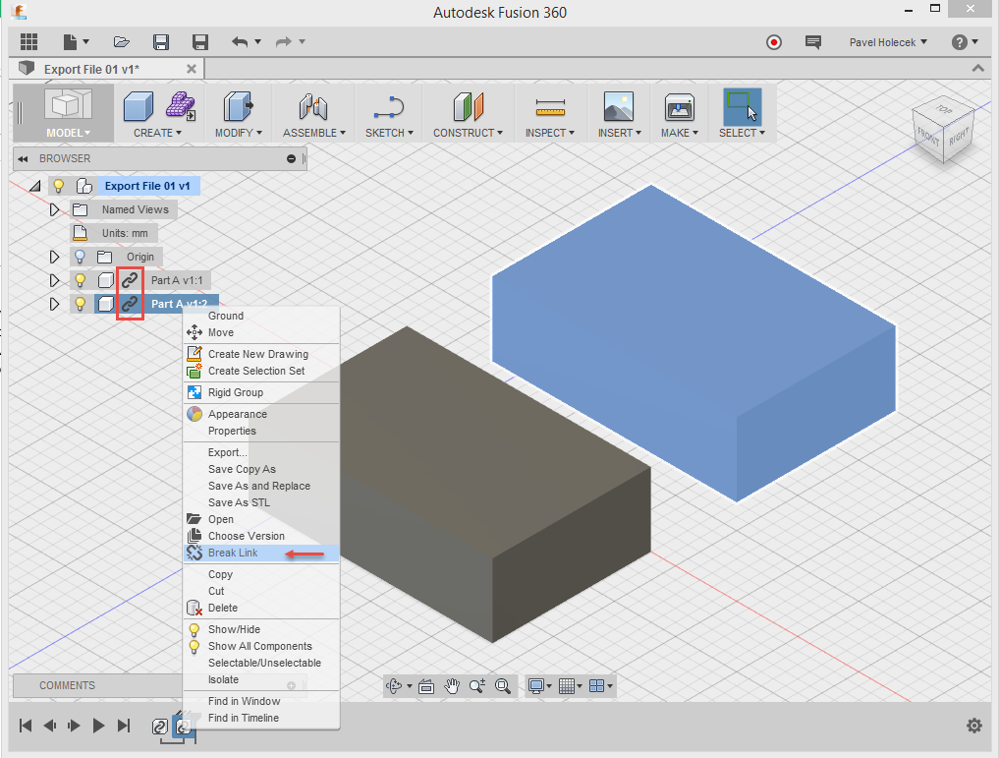Click the Fit magnifier icon

pyautogui.click(x=503, y=686)
